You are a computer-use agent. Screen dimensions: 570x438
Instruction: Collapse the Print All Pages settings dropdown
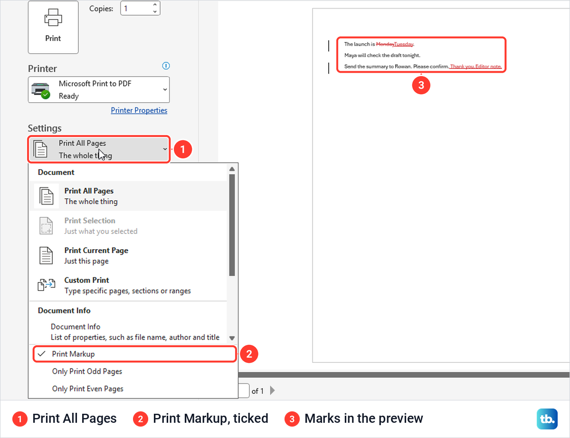(99, 149)
